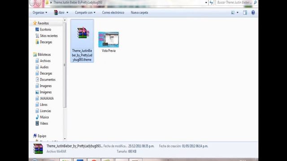Open the Documentos library
The image size is (287, 161).
coord(48,80)
